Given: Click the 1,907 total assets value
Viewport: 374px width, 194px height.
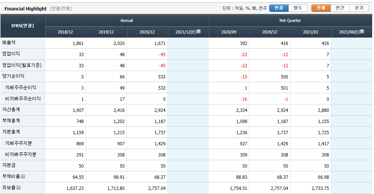Looking at the screenshot, I should [x=78, y=110].
